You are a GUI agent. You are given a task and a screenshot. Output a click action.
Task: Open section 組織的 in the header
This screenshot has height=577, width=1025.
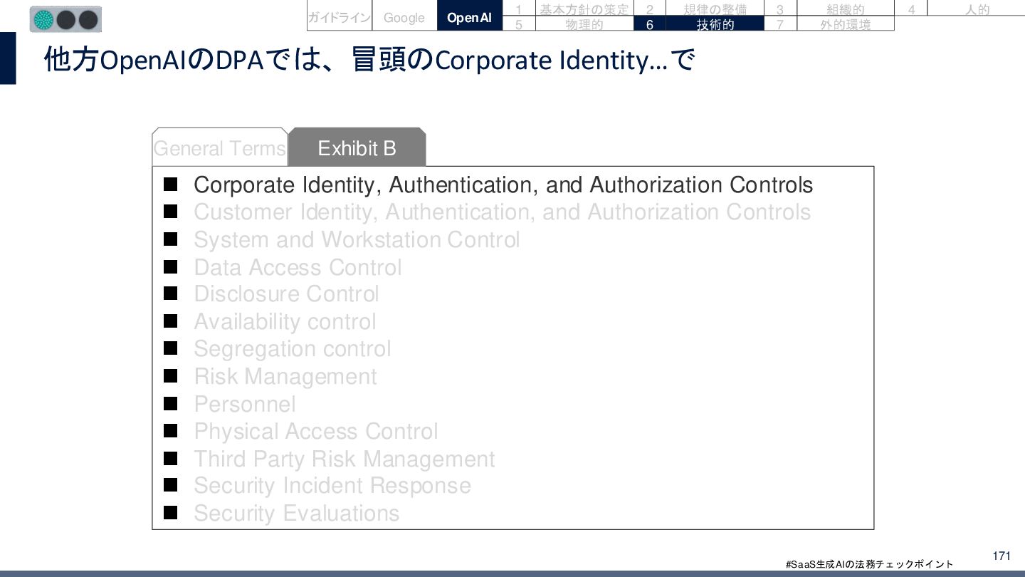[x=845, y=9]
